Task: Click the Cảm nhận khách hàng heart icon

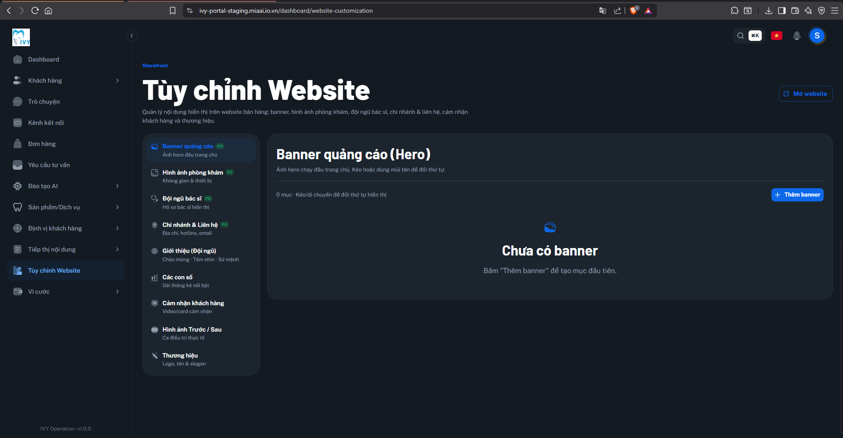Action: pos(155,303)
